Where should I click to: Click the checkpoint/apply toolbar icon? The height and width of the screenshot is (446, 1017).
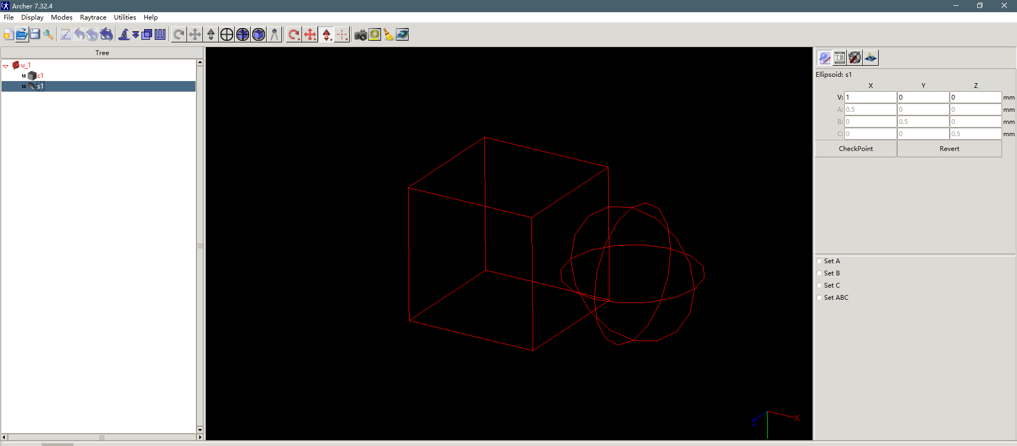pyautogui.click(x=66, y=35)
